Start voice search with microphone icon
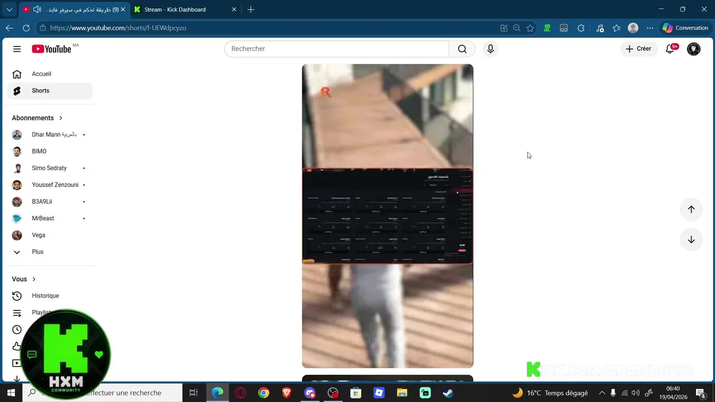 [490, 49]
